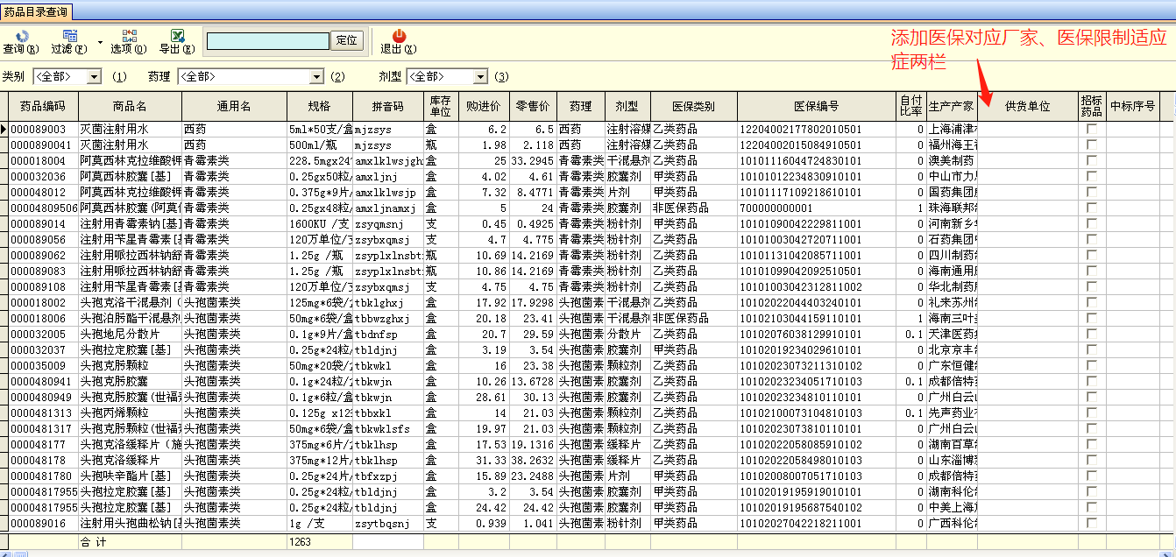Open the 过滤(F) filter tool
This screenshot has height=557, width=1176.
coord(68,41)
